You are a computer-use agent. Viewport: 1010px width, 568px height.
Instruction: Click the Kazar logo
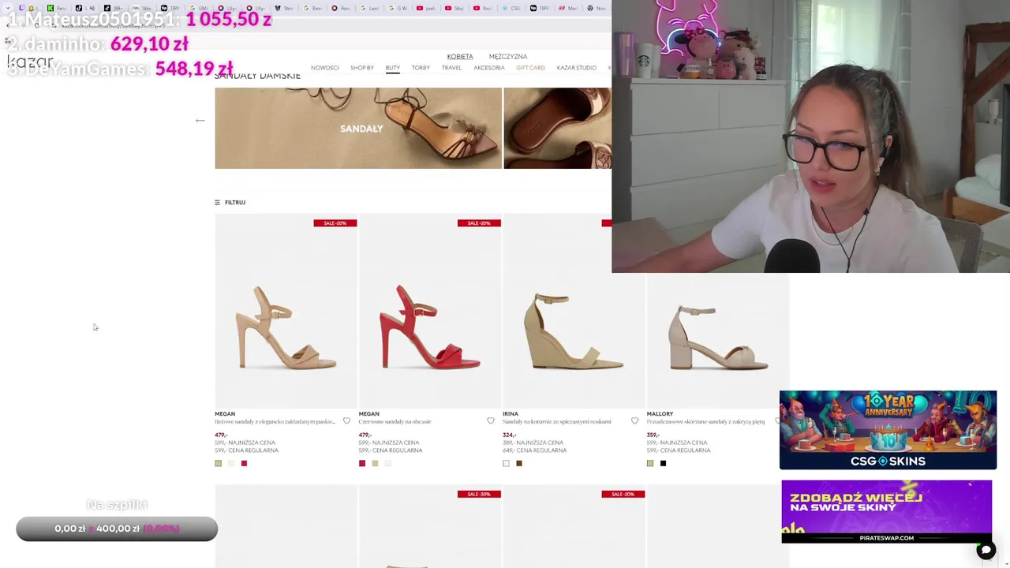(x=30, y=62)
